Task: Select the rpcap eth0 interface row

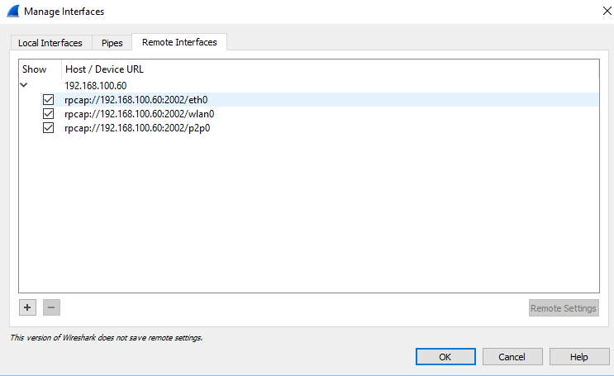Action: pyautogui.click(x=136, y=100)
